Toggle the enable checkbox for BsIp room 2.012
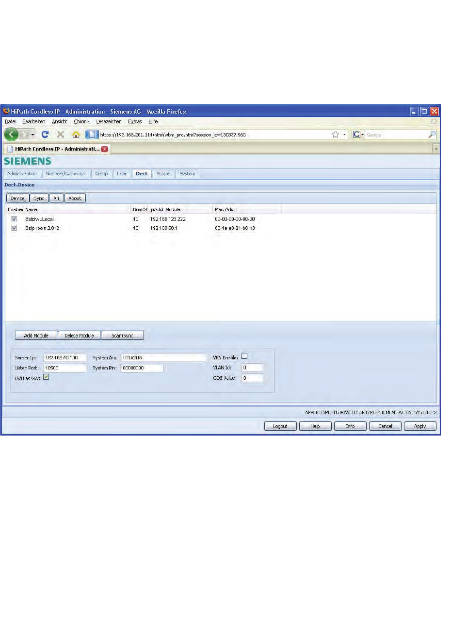Image resolution: width=468 pixels, height=638 pixels. (14, 228)
